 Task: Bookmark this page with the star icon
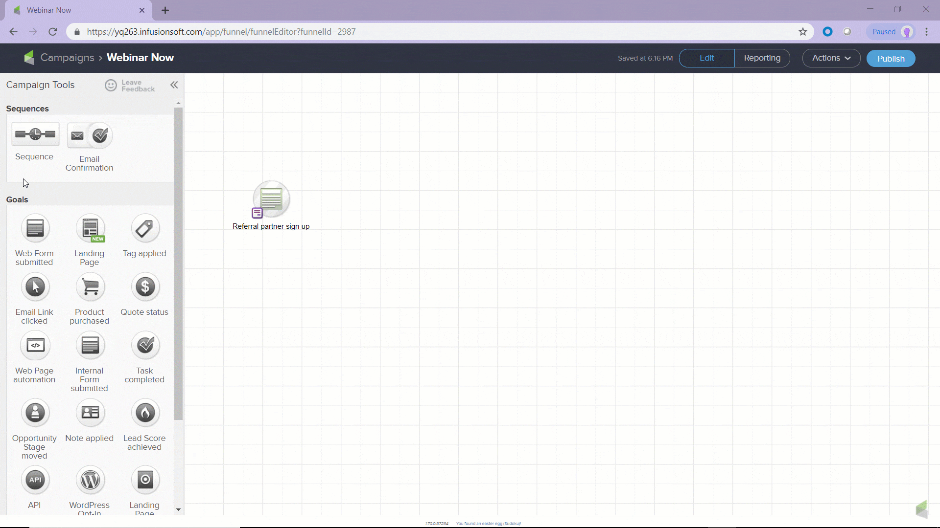(803, 32)
